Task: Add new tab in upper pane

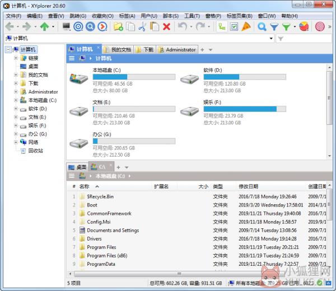Action: pos(202,50)
